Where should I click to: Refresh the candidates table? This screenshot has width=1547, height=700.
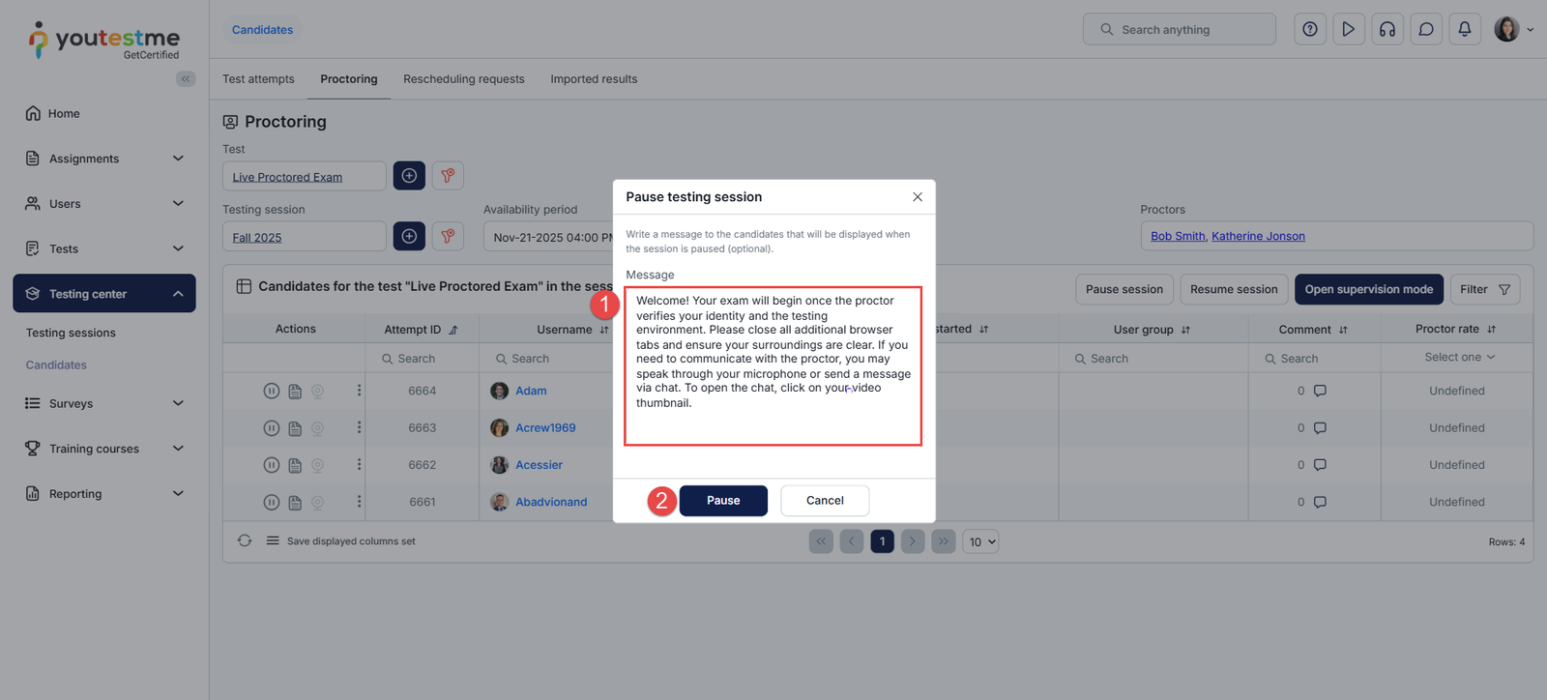[x=245, y=541]
